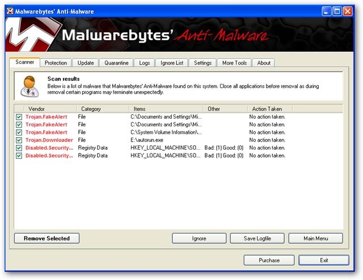
Task: Select the E:\autorun.exe item
Action: tap(147, 140)
